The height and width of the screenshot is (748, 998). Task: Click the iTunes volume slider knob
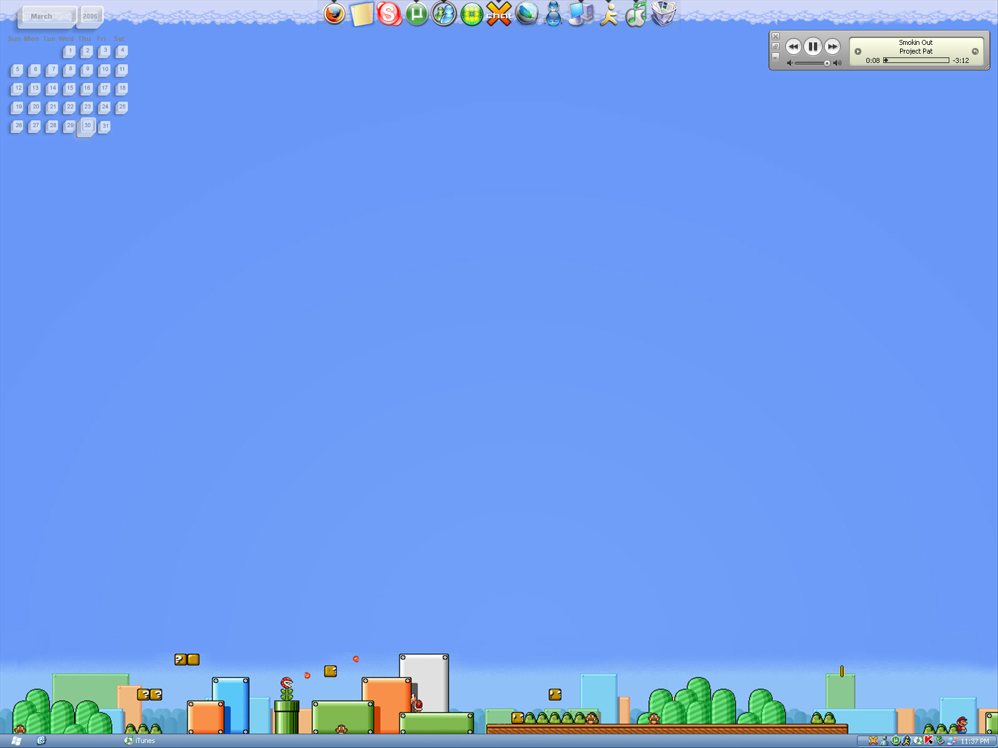point(827,63)
